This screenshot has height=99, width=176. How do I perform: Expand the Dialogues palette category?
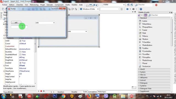pos(139,83)
